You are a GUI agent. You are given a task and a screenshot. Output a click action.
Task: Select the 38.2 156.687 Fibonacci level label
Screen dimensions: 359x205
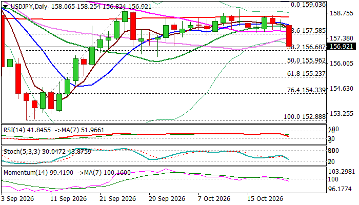tap(307, 47)
